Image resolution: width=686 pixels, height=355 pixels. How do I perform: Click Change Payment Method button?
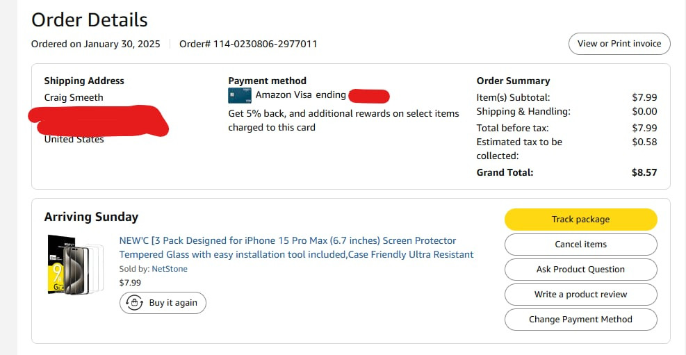580,320
